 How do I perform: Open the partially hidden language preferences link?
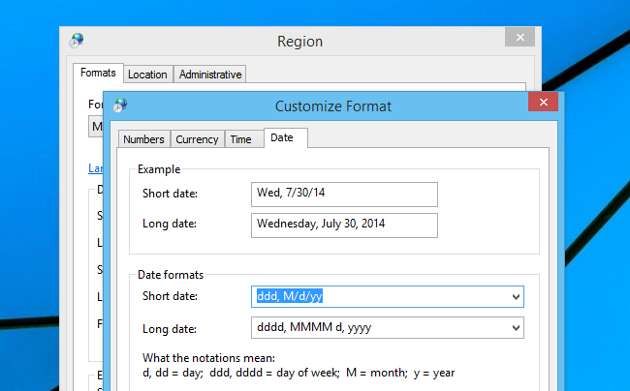[x=94, y=167]
